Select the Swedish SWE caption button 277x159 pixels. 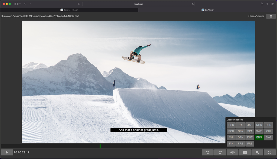coord(259,131)
